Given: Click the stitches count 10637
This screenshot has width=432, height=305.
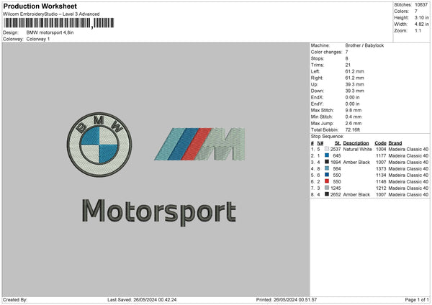Looking at the screenshot, I should [422, 4].
